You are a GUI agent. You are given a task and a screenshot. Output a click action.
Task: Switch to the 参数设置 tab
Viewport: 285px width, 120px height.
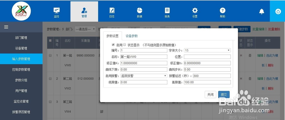pyautogui.click(x=112, y=36)
